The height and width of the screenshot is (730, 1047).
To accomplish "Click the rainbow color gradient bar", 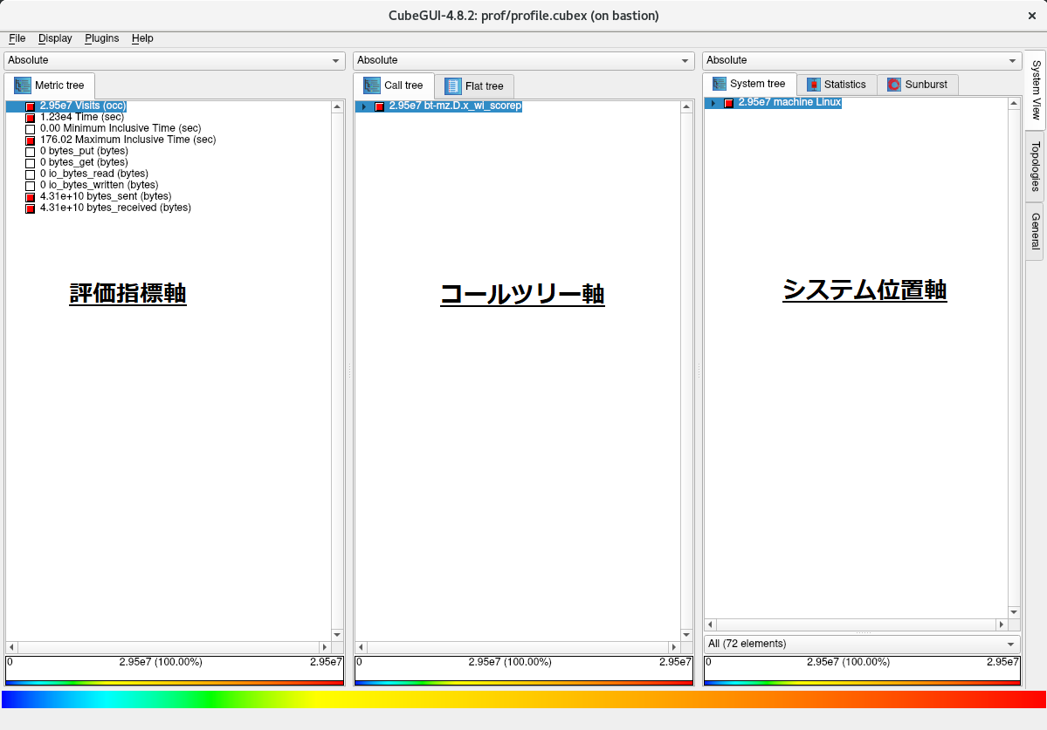I will coord(523,699).
